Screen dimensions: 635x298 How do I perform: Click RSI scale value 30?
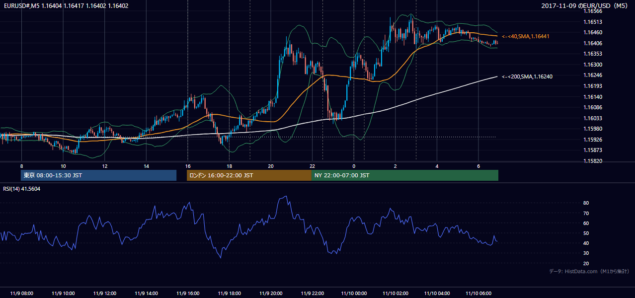[x=586, y=253]
